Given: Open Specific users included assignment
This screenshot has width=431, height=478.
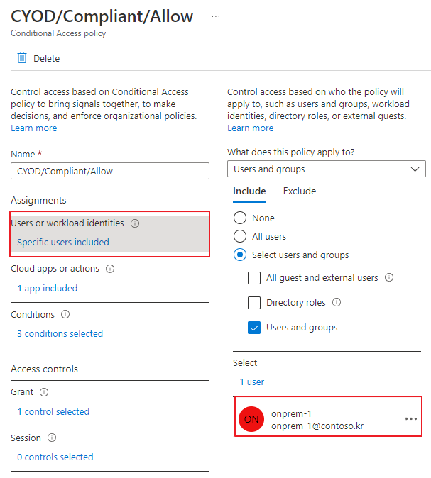Looking at the screenshot, I should pos(63,242).
